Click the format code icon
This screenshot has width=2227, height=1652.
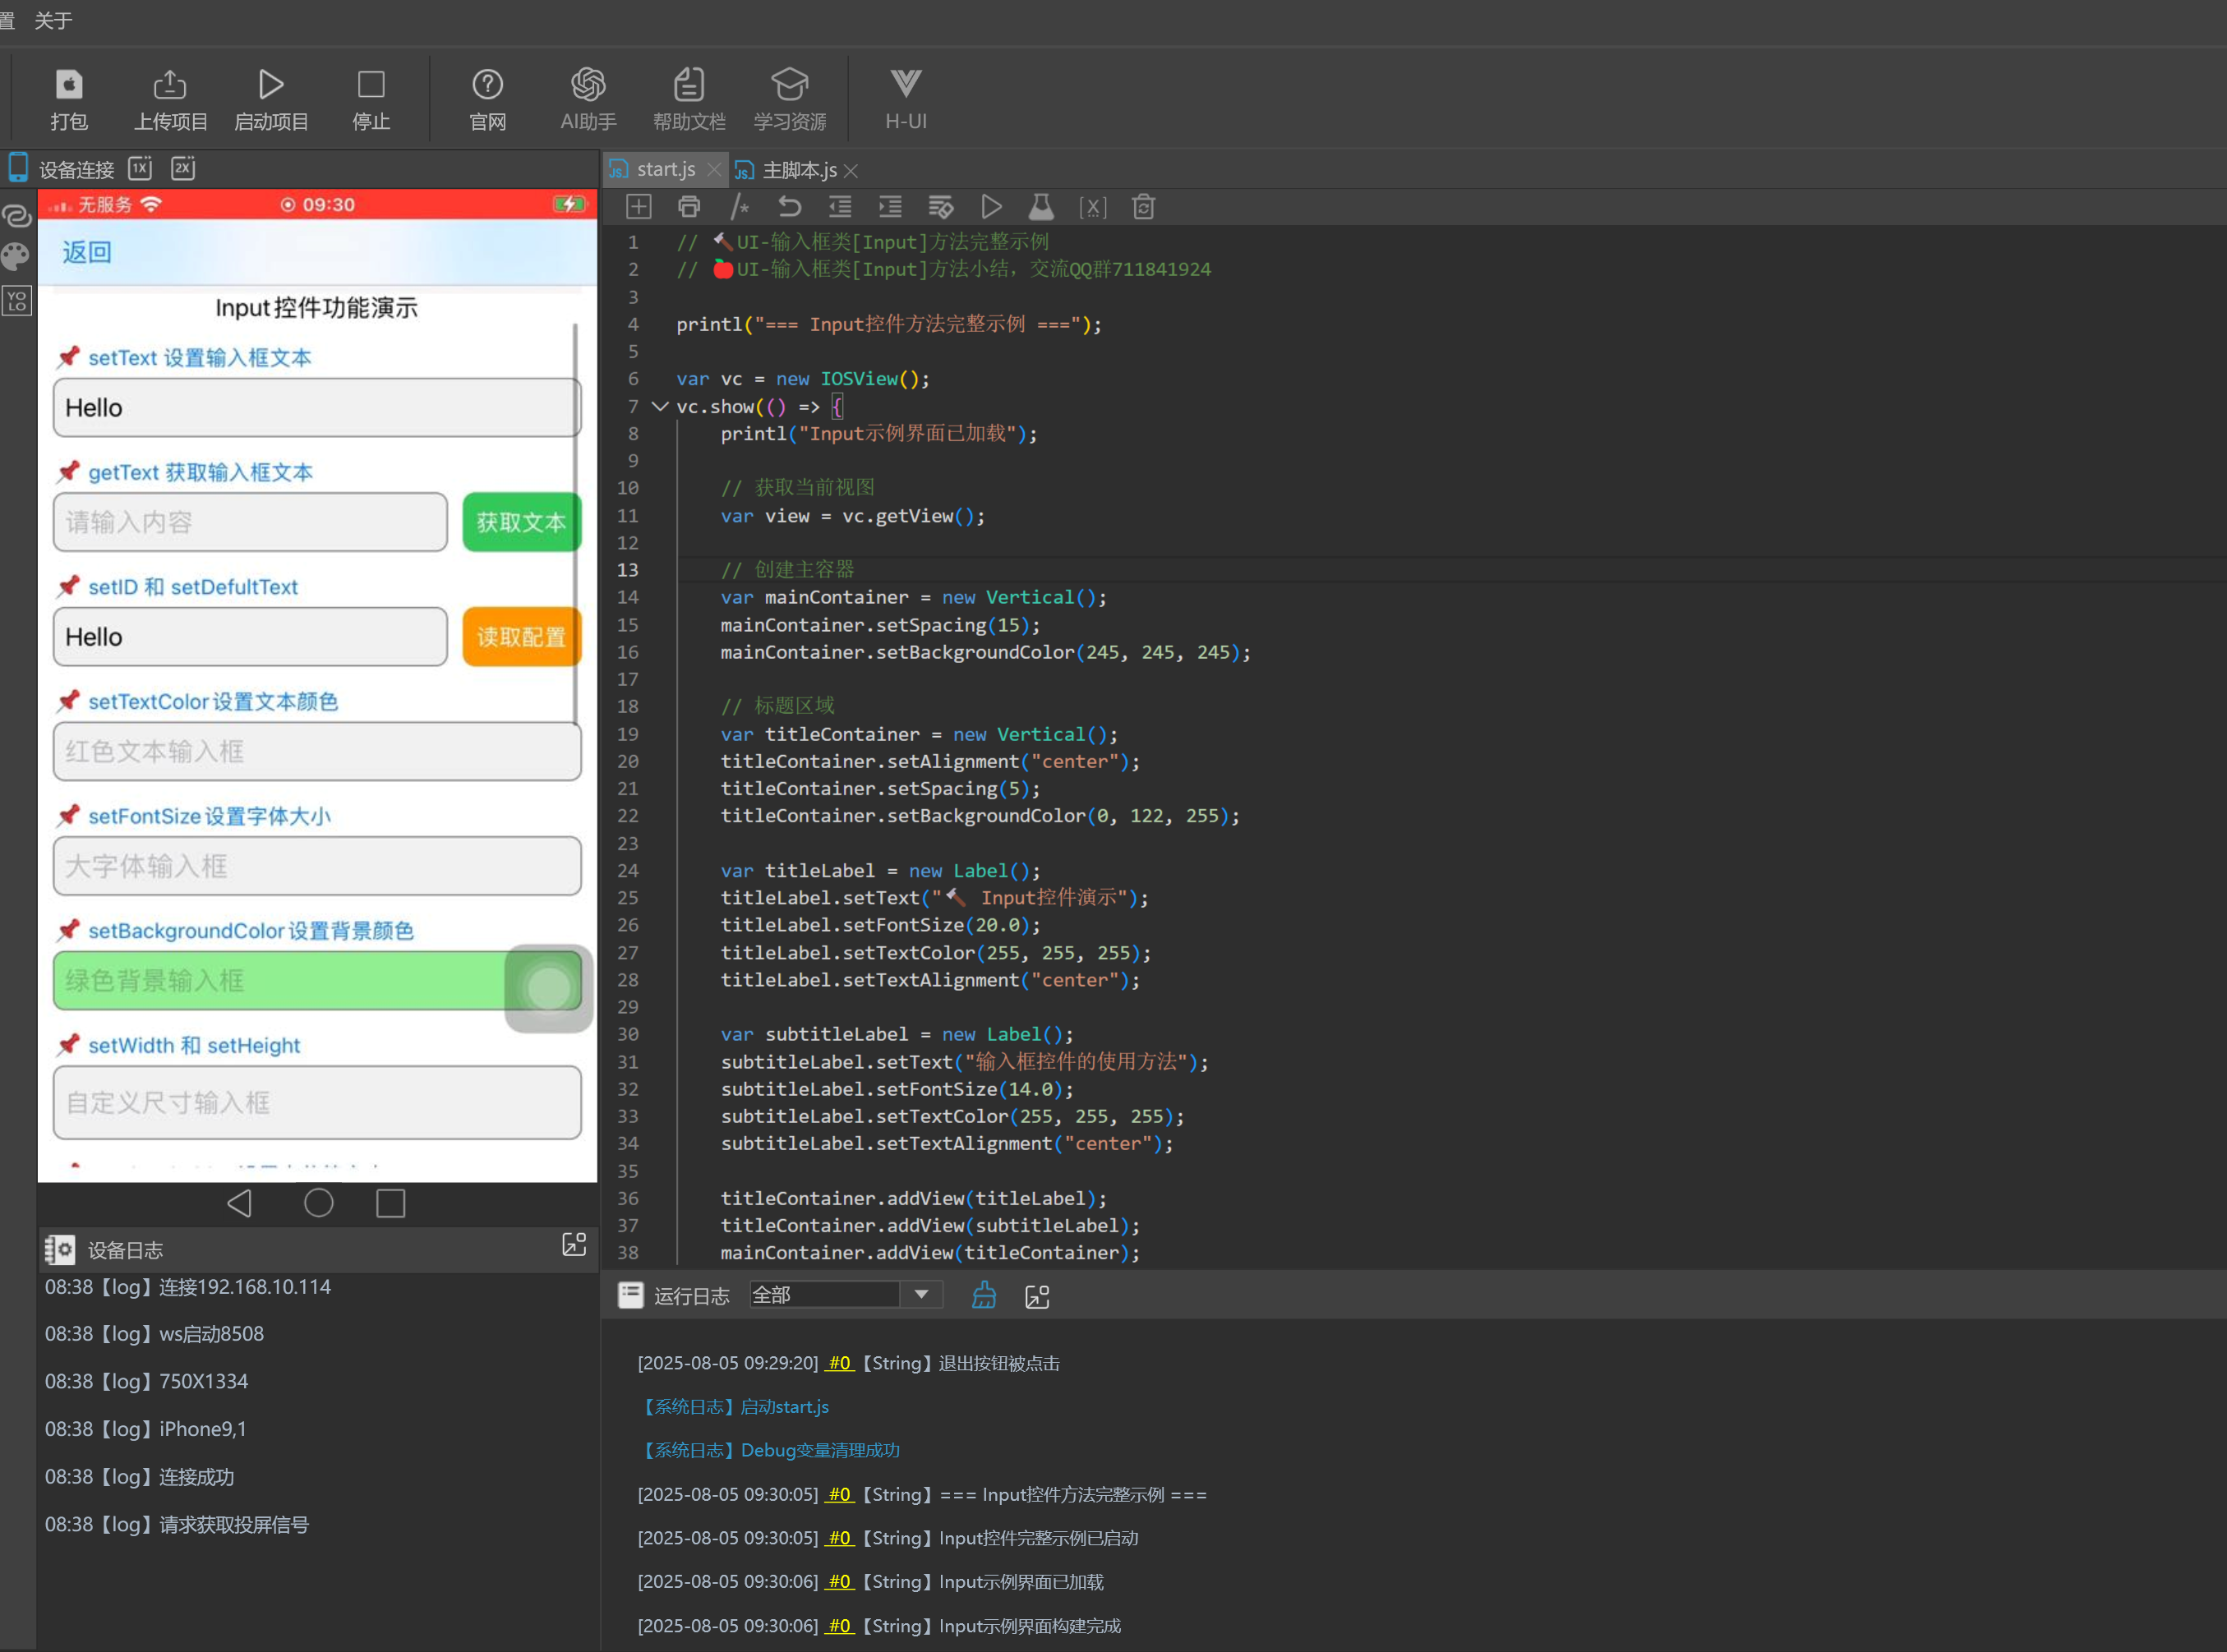[x=940, y=207]
